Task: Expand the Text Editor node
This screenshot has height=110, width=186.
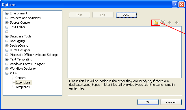Action: pyautogui.click(x=7, y=27)
